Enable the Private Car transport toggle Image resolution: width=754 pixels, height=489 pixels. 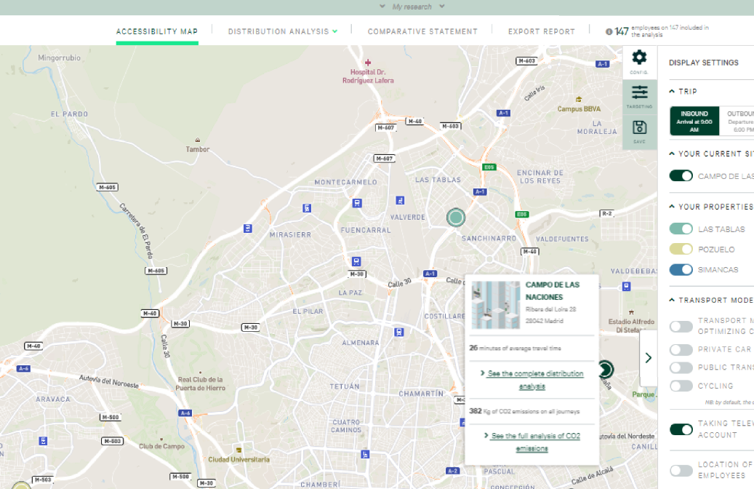tap(681, 349)
